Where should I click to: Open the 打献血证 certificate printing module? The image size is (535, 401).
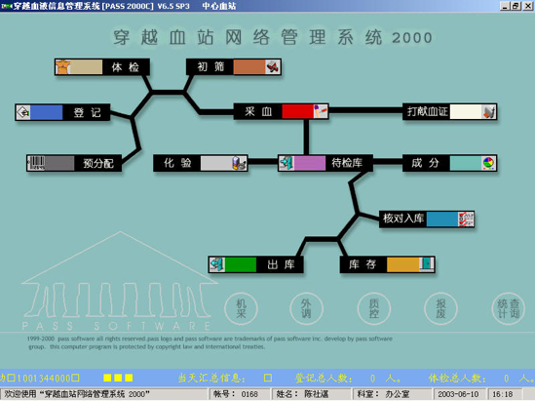coord(449,112)
